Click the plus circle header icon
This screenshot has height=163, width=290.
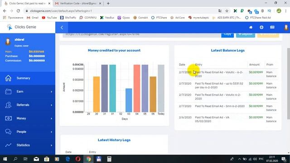click(x=261, y=27)
